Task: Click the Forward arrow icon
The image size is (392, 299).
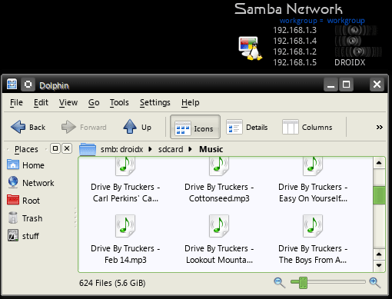Action: pos(68,127)
